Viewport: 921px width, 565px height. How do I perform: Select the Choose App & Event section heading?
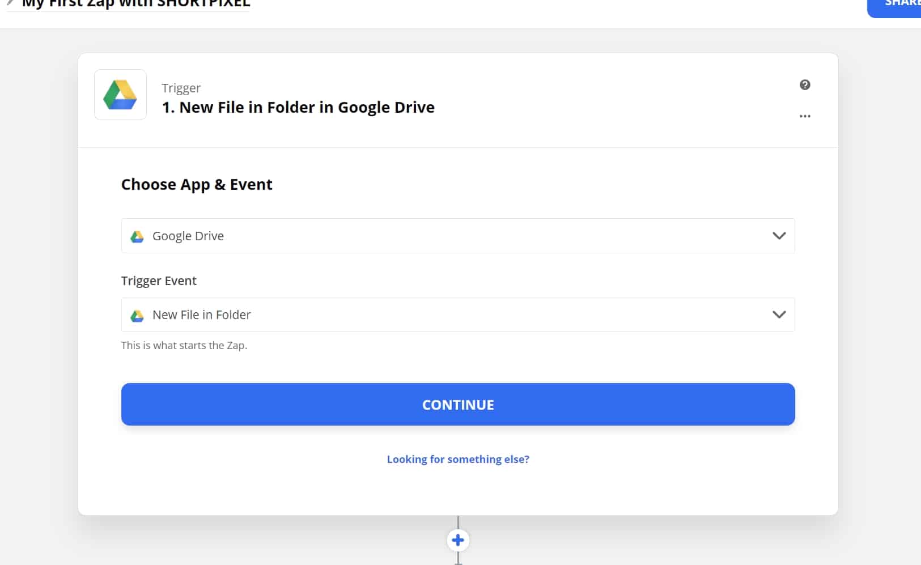point(197,185)
